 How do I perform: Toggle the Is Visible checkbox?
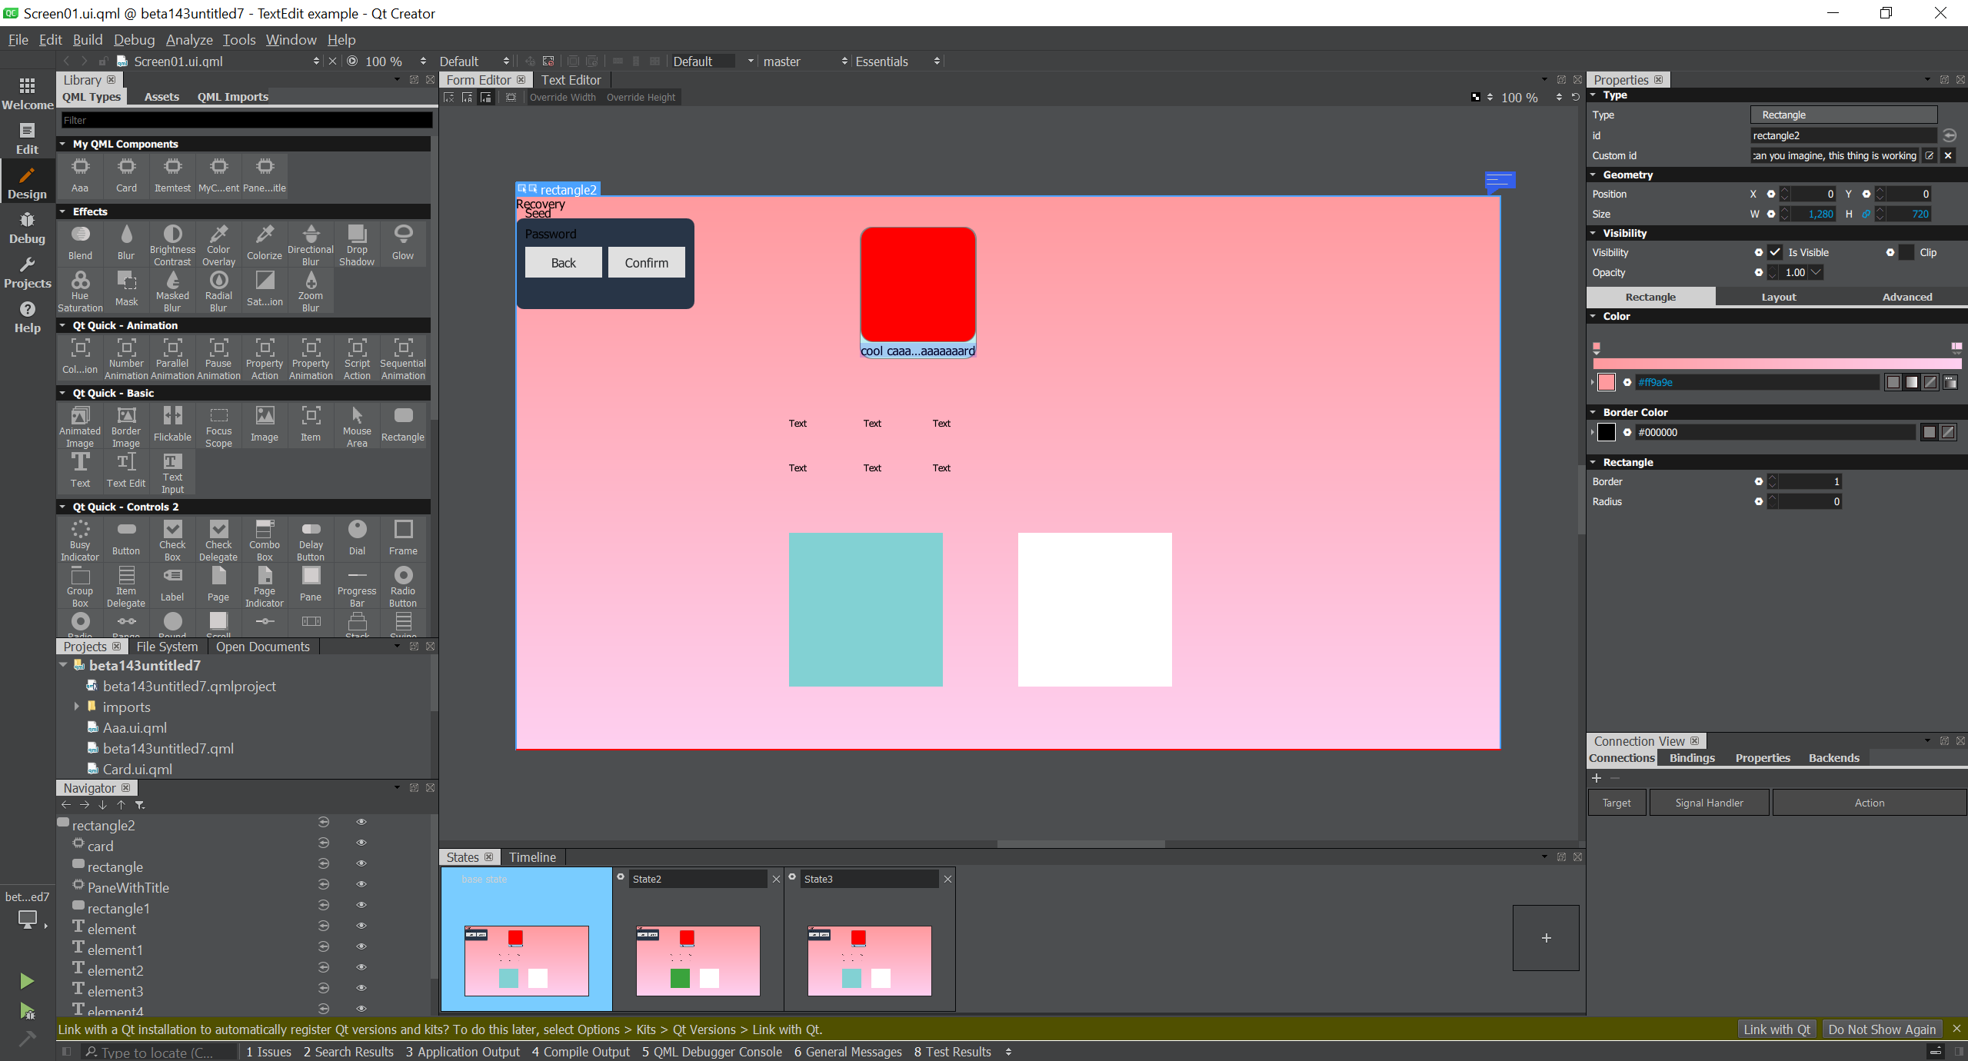tap(1775, 252)
